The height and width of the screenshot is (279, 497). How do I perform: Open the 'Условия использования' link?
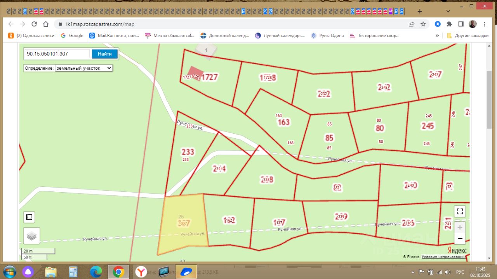[x=444, y=257]
